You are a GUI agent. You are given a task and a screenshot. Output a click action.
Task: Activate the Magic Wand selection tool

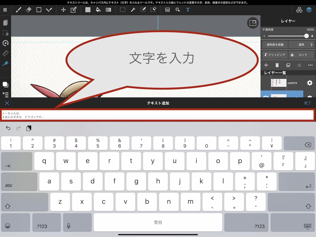tap(133, 10)
